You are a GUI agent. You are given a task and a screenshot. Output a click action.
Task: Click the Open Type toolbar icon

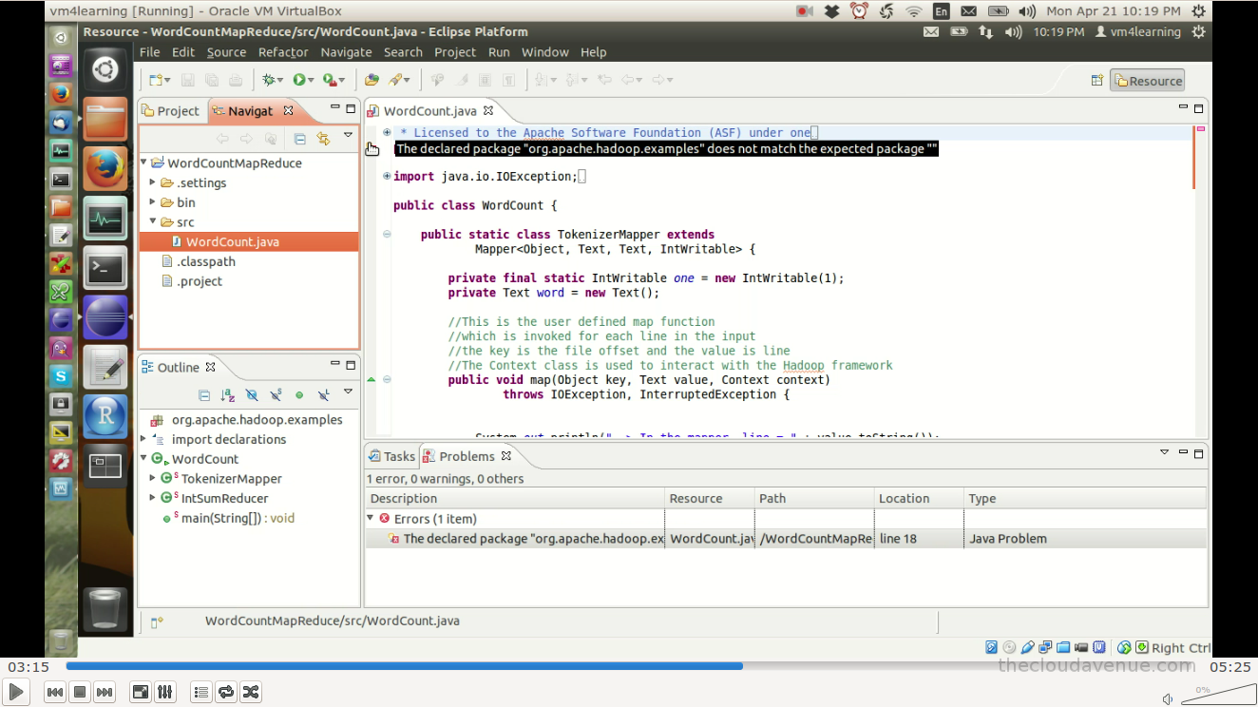[372, 81]
